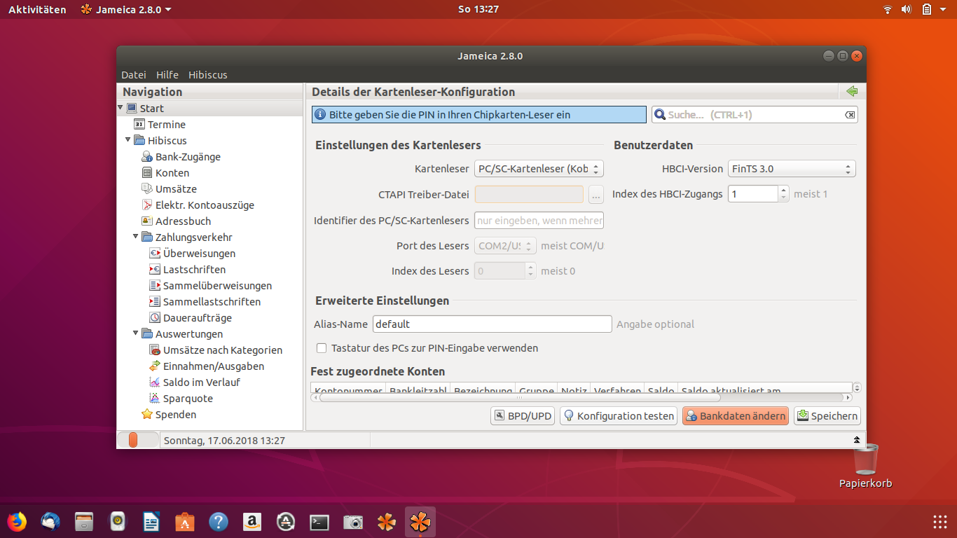Image resolution: width=957 pixels, height=538 pixels.
Task: Open Thunderbird from the dock
Action: (50, 522)
